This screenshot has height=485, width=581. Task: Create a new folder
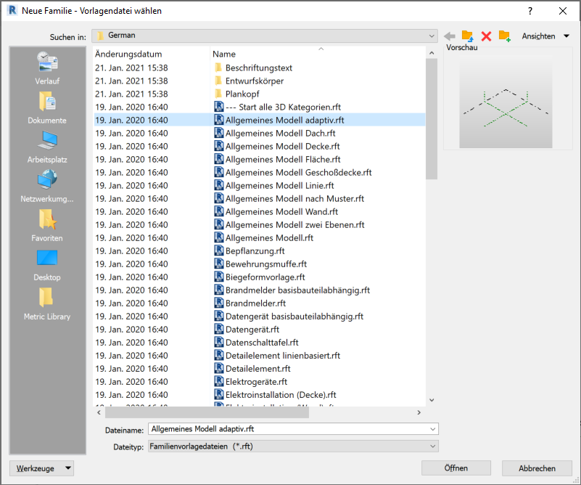505,36
